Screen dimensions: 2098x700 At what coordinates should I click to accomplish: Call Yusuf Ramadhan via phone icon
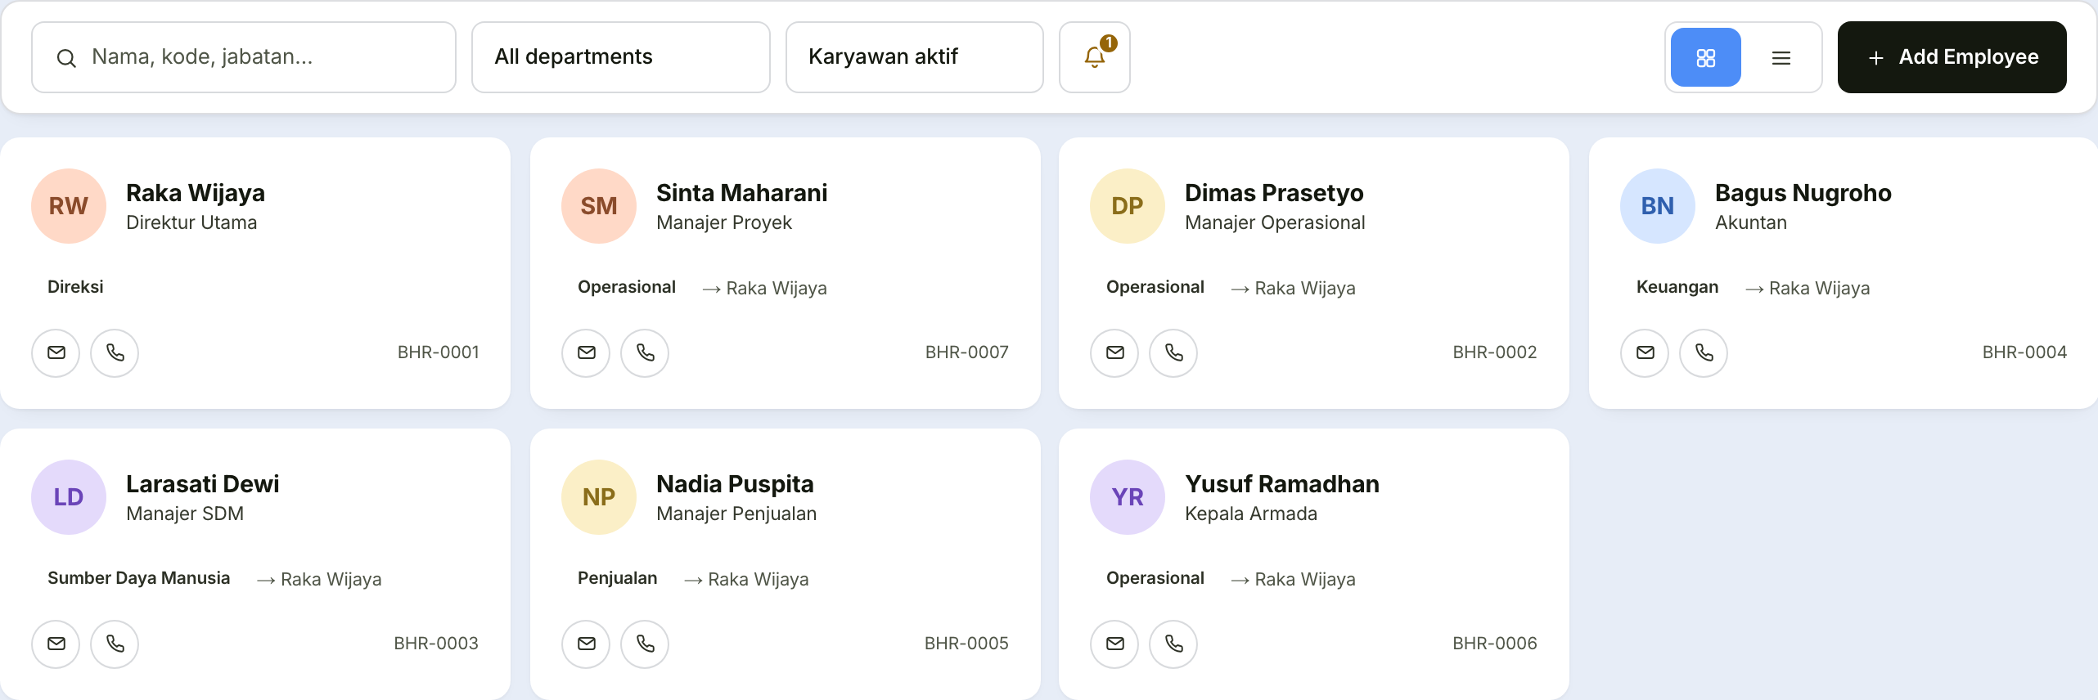(x=1173, y=644)
